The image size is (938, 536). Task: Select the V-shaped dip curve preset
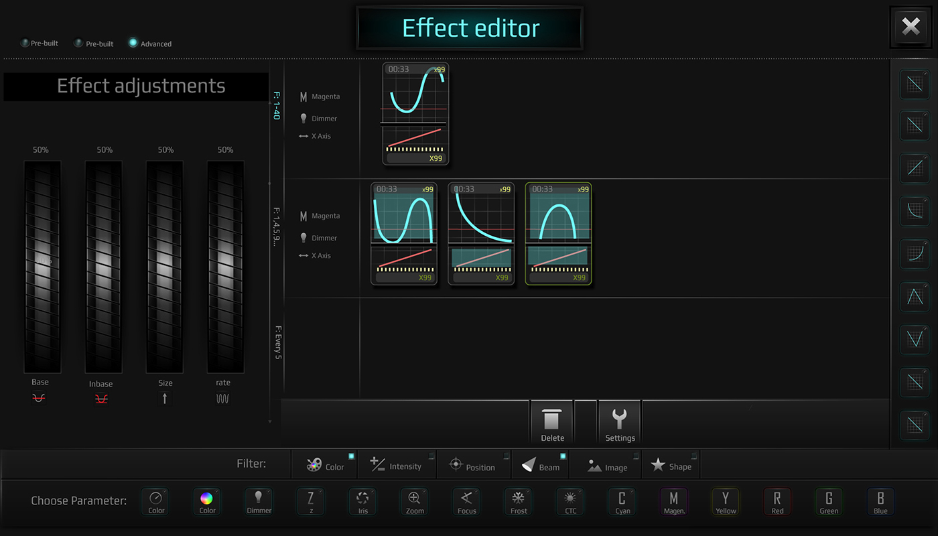[x=915, y=340]
